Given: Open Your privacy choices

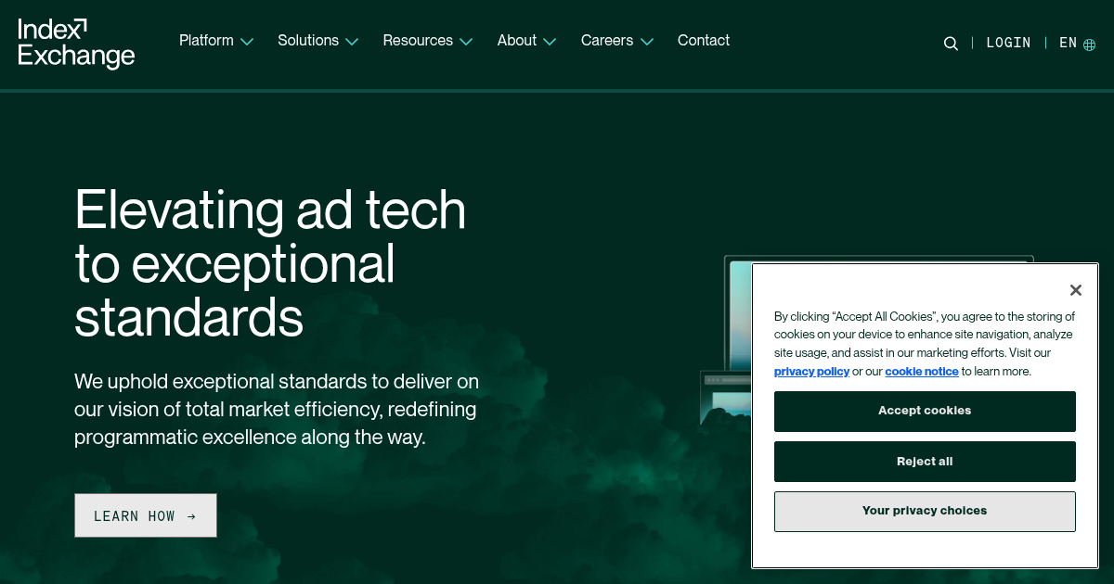Looking at the screenshot, I should coord(925,511).
